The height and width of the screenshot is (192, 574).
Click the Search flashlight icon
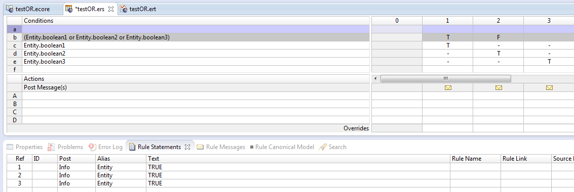[323, 147]
